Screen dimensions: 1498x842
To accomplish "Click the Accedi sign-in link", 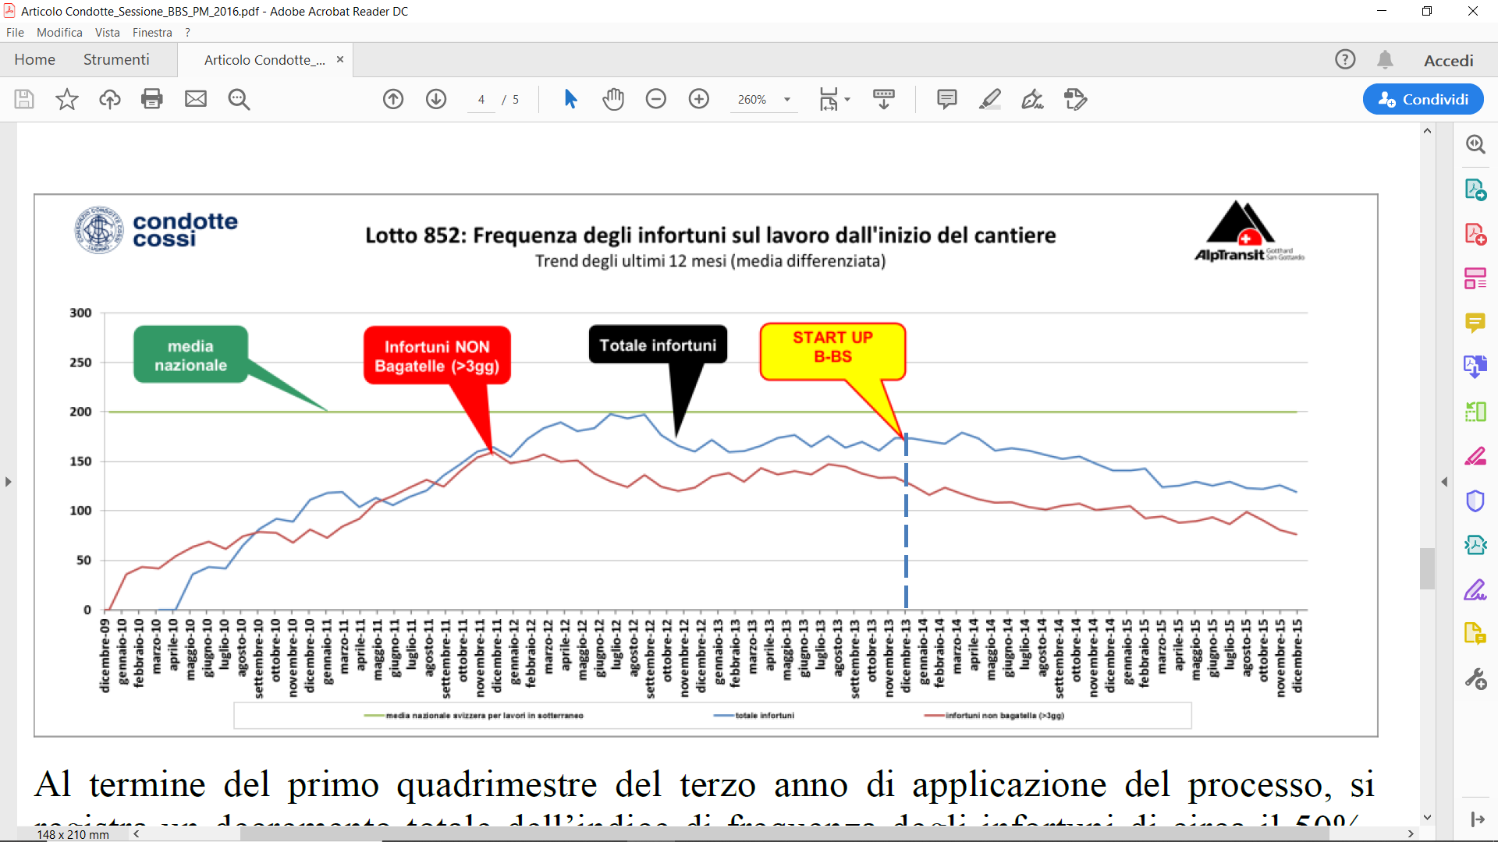I will pos(1448,61).
